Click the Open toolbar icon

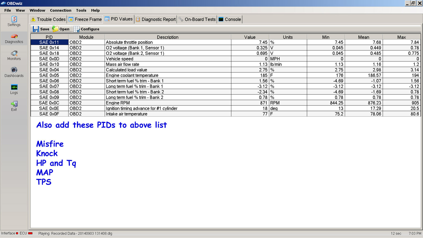pos(60,29)
